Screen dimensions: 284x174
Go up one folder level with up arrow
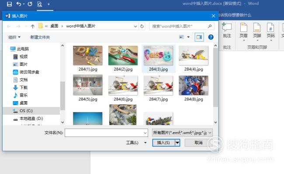[x=33, y=26]
